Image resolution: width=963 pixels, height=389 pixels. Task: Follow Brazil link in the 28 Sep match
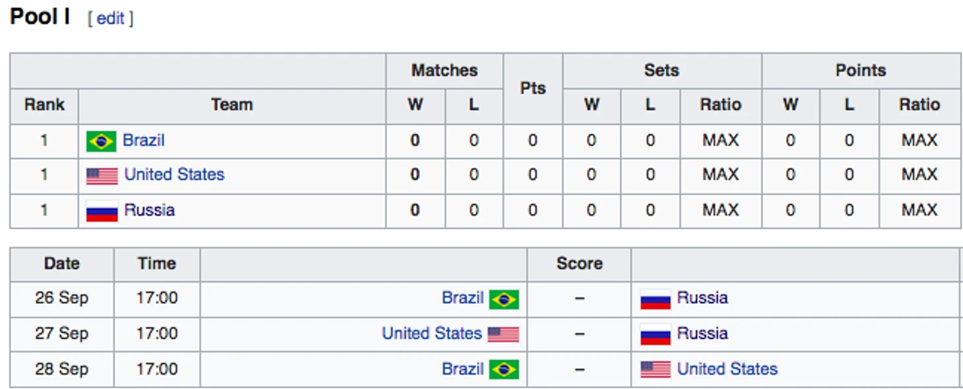point(463,369)
